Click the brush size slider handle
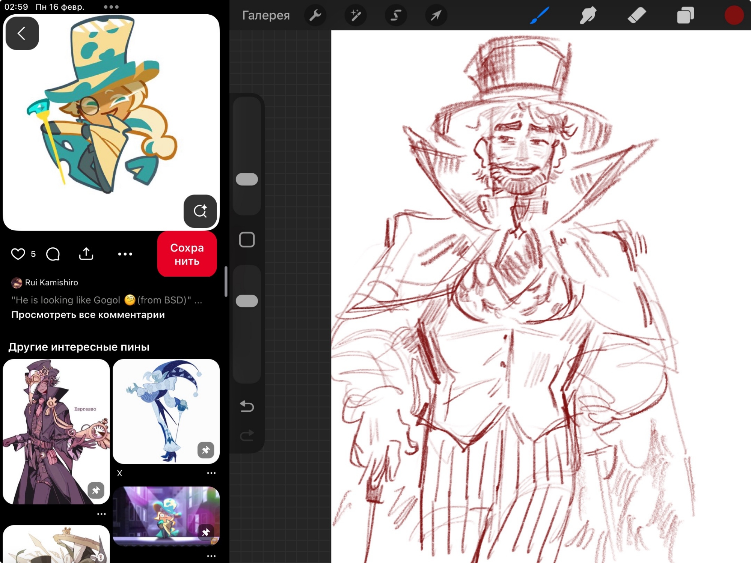The width and height of the screenshot is (751, 563). click(x=247, y=179)
